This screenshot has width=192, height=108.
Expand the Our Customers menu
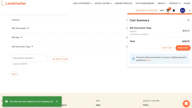point(82,3)
